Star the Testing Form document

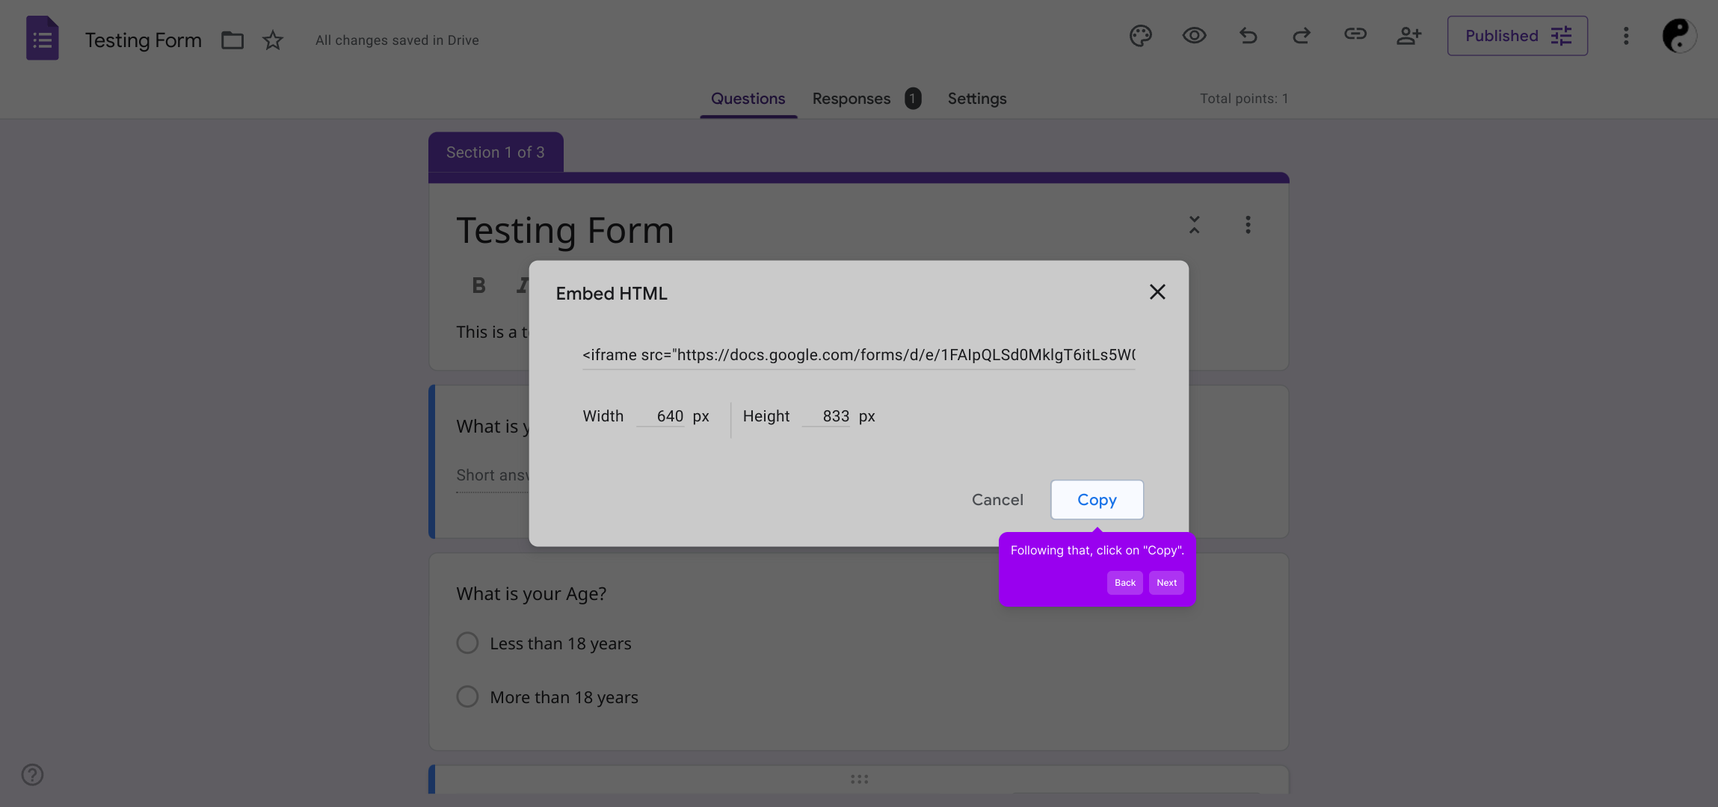tap(273, 40)
